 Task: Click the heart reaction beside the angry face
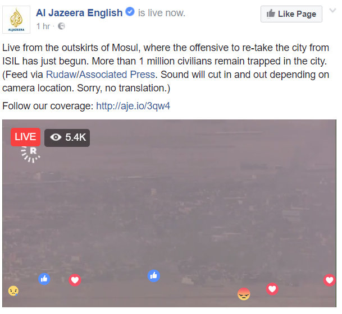272,289
